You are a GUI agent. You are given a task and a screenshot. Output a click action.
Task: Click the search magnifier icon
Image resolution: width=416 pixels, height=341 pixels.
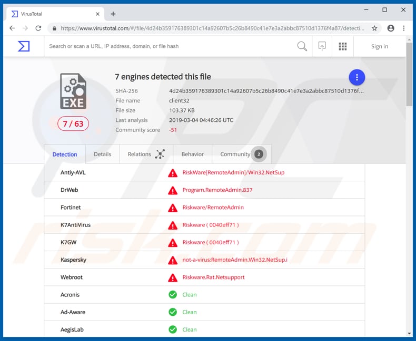pyautogui.click(x=302, y=46)
